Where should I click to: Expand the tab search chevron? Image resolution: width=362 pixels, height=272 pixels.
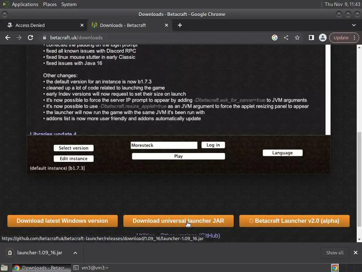(354, 25)
